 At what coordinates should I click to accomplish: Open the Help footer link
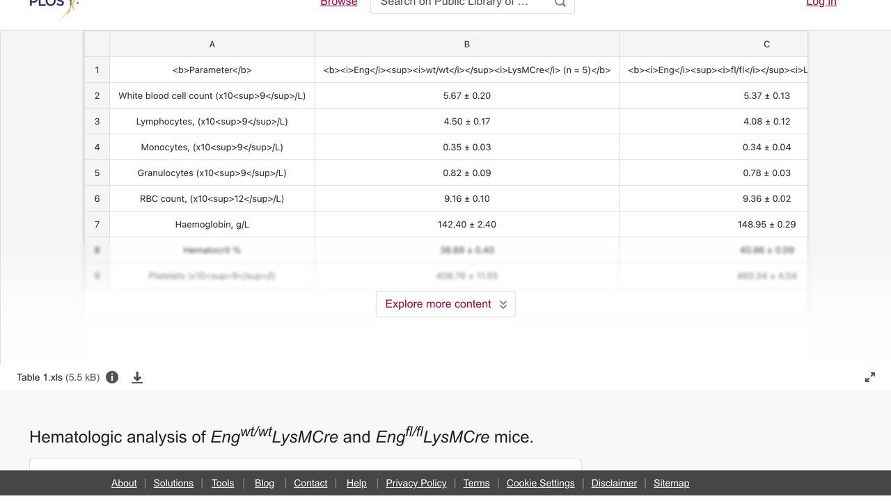(x=356, y=483)
